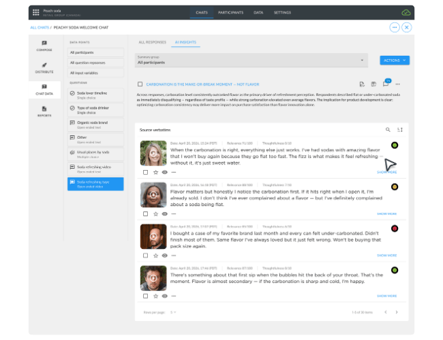Open the Soda lover timeline question
The image size is (443, 340).
tap(95, 95)
